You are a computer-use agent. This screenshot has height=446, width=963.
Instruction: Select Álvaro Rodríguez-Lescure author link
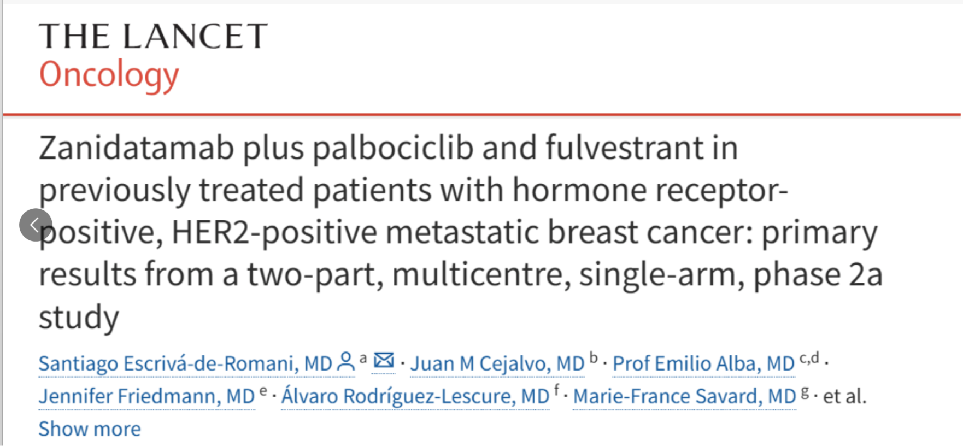click(x=415, y=396)
